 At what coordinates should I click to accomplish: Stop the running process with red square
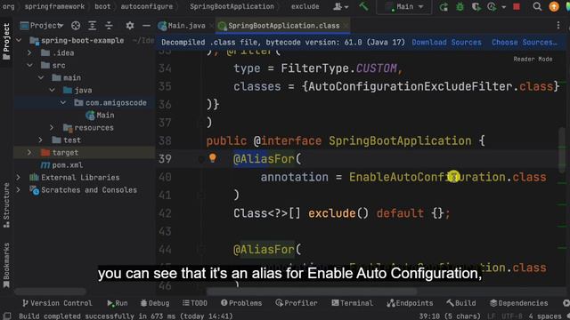tap(517, 6)
